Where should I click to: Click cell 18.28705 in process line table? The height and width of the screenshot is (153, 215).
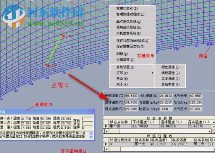click(182, 144)
